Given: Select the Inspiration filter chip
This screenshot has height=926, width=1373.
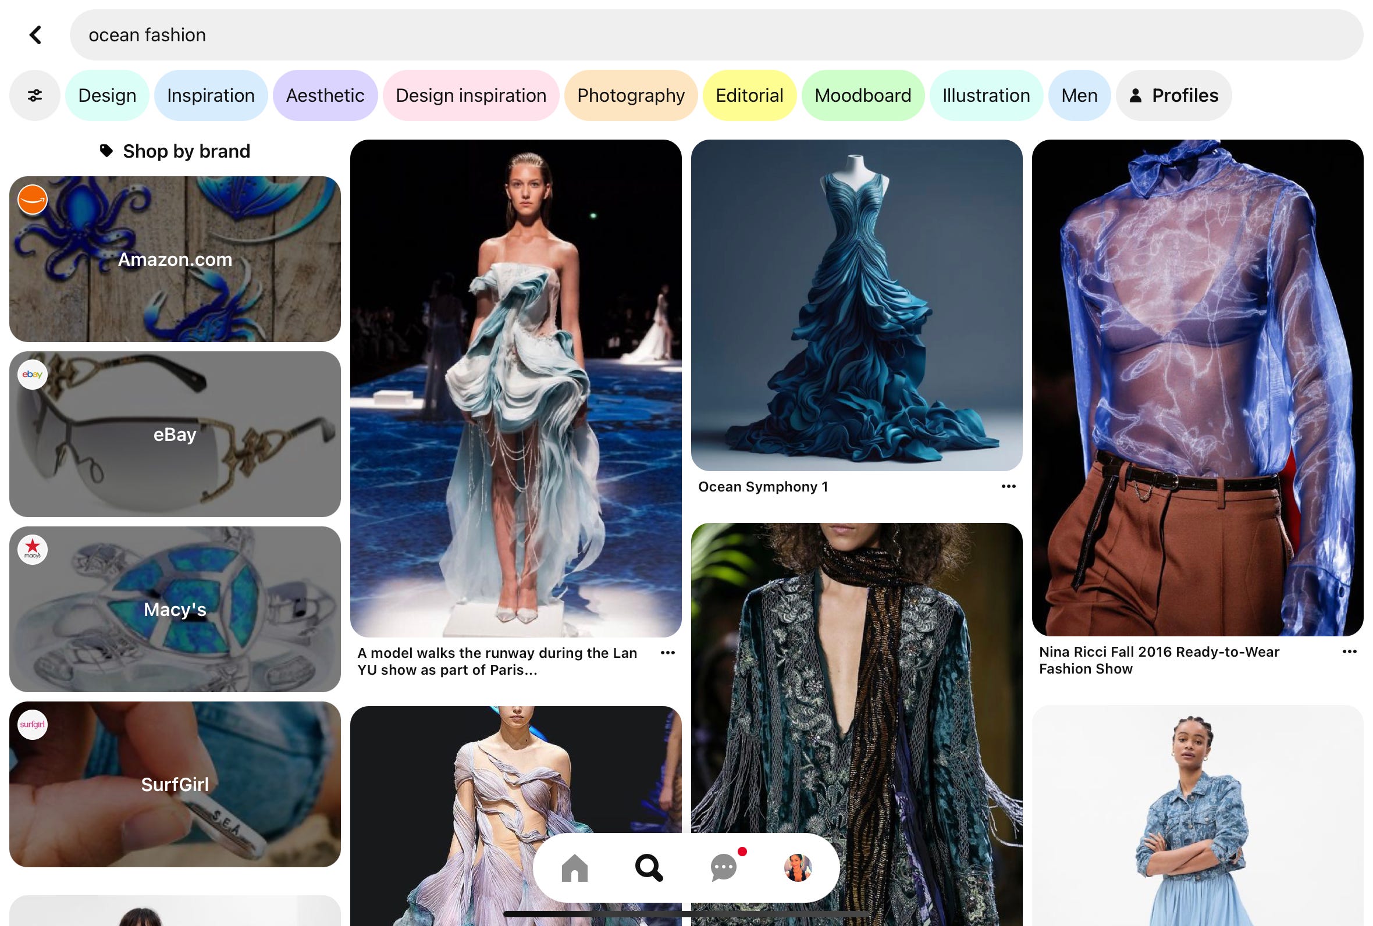Looking at the screenshot, I should 211,95.
